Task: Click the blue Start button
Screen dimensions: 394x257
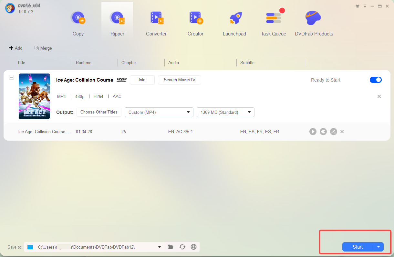Action: (x=358, y=247)
